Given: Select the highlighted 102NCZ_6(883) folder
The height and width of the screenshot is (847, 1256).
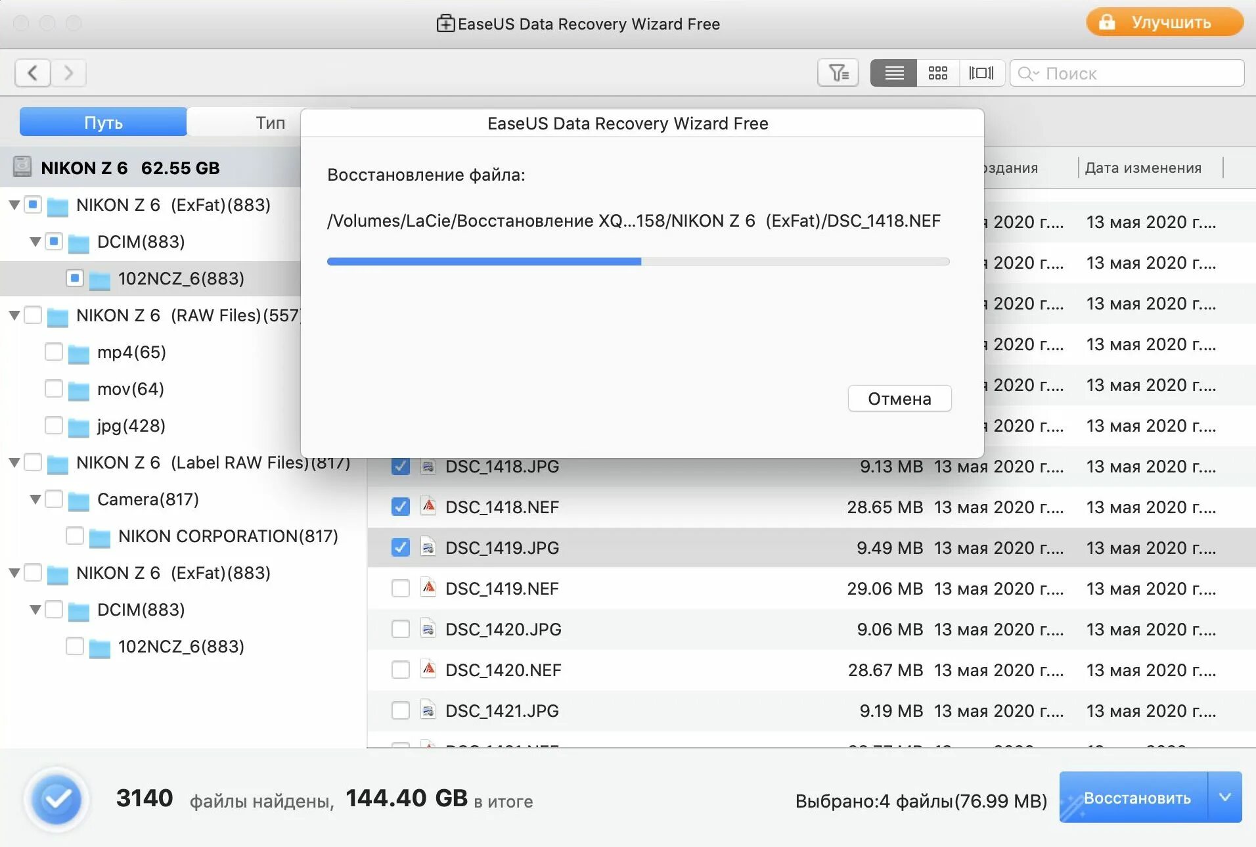Looking at the screenshot, I should 151,279.
